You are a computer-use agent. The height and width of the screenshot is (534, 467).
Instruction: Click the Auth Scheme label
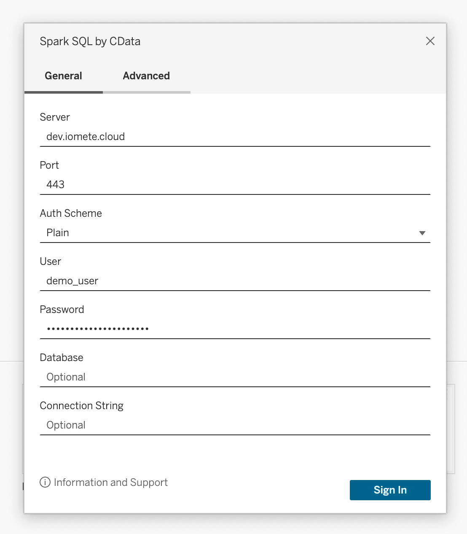coord(71,213)
